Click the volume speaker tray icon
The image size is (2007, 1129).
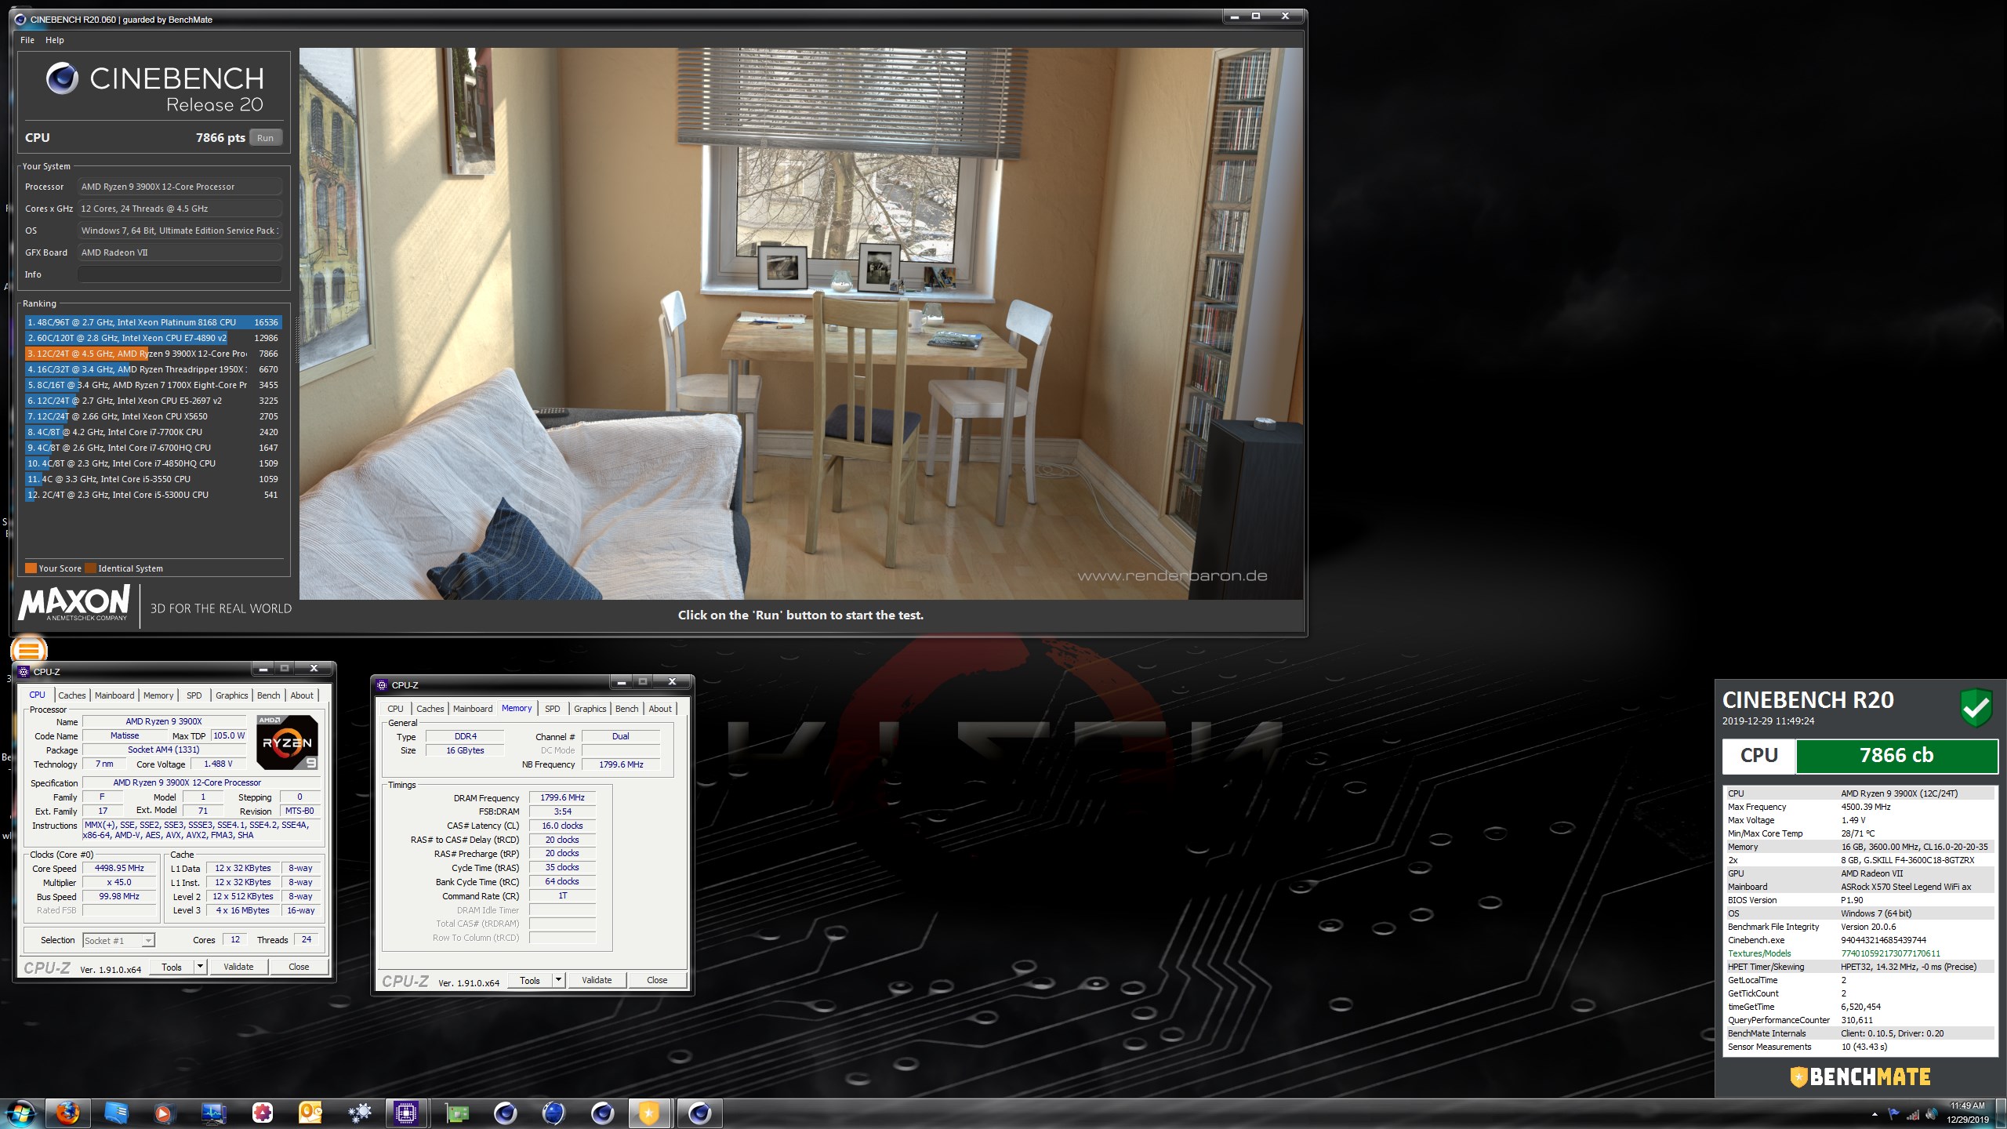pos(1931,1114)
